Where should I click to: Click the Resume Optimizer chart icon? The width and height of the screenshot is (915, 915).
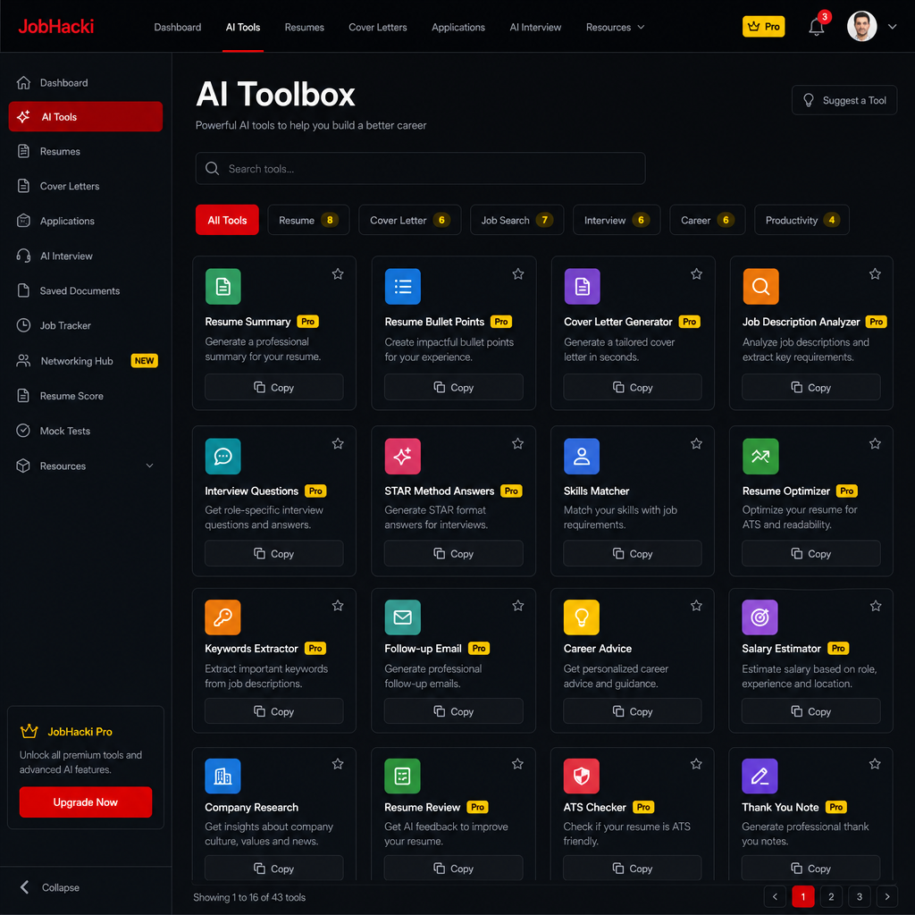[760, 456]
